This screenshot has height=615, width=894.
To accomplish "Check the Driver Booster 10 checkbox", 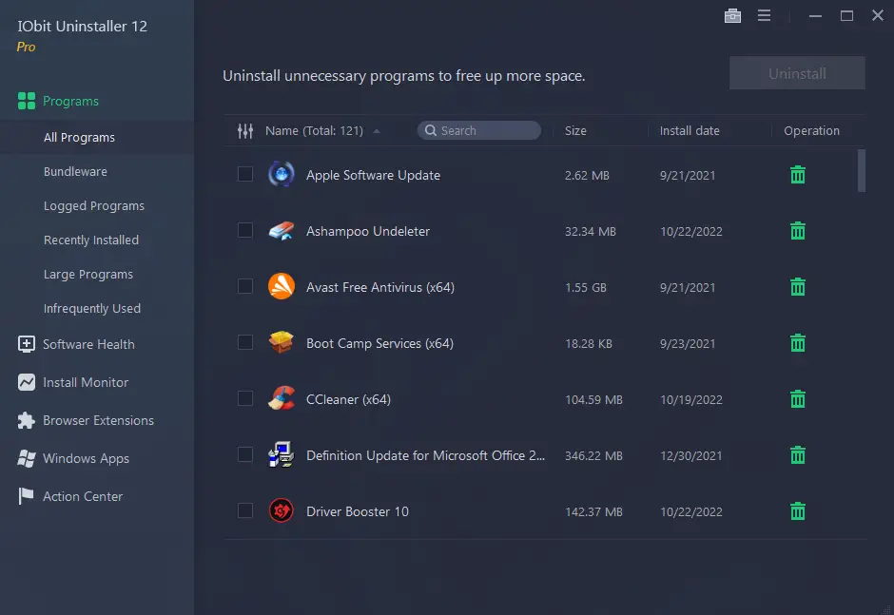I will [x=245, y=510].
